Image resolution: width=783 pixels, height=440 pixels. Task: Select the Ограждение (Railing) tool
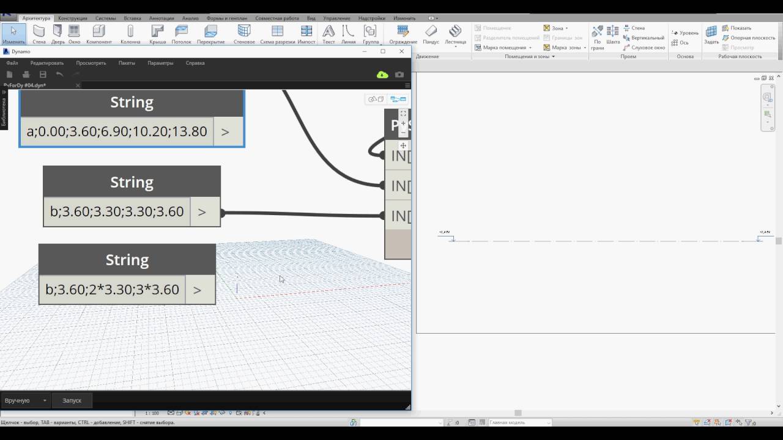[x=403, y=34]
